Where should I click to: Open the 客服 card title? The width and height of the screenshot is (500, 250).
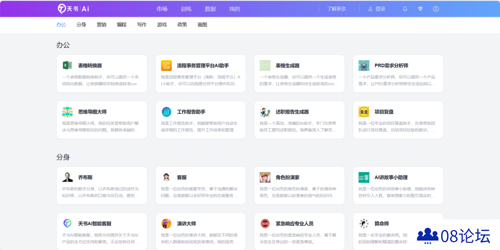[x=182, y=178]
